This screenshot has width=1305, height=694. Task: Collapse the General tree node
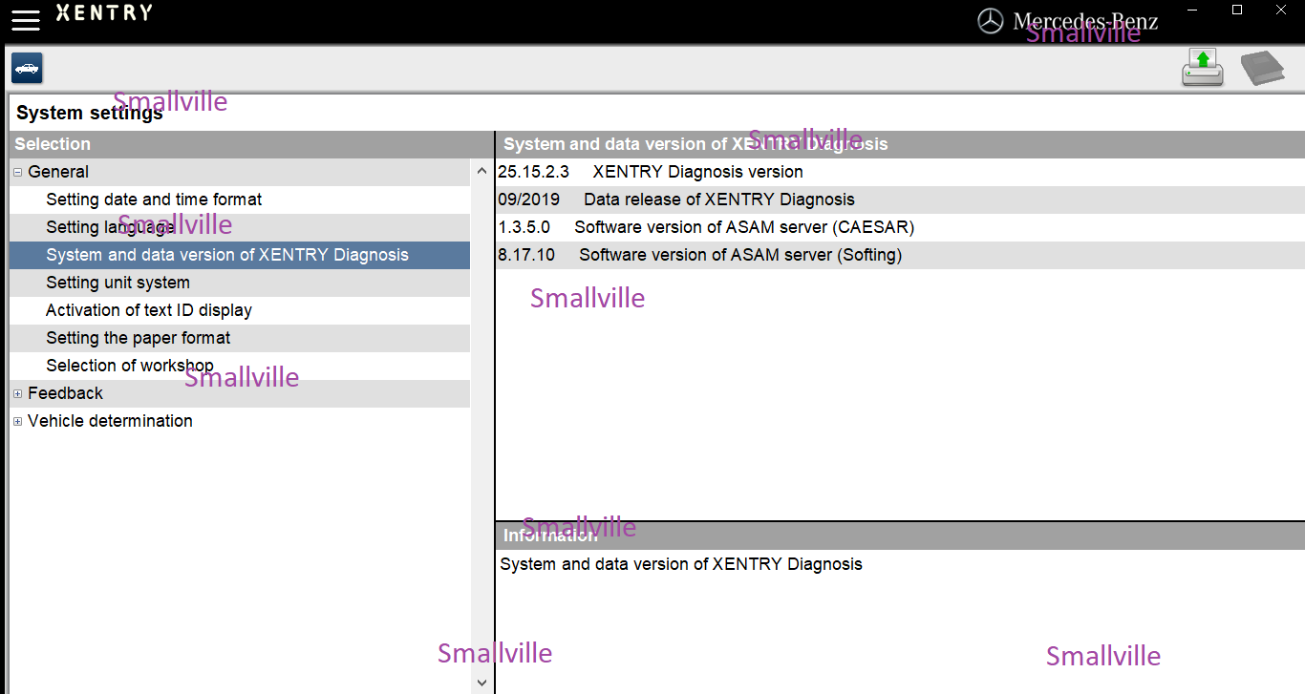coord(18,172)
